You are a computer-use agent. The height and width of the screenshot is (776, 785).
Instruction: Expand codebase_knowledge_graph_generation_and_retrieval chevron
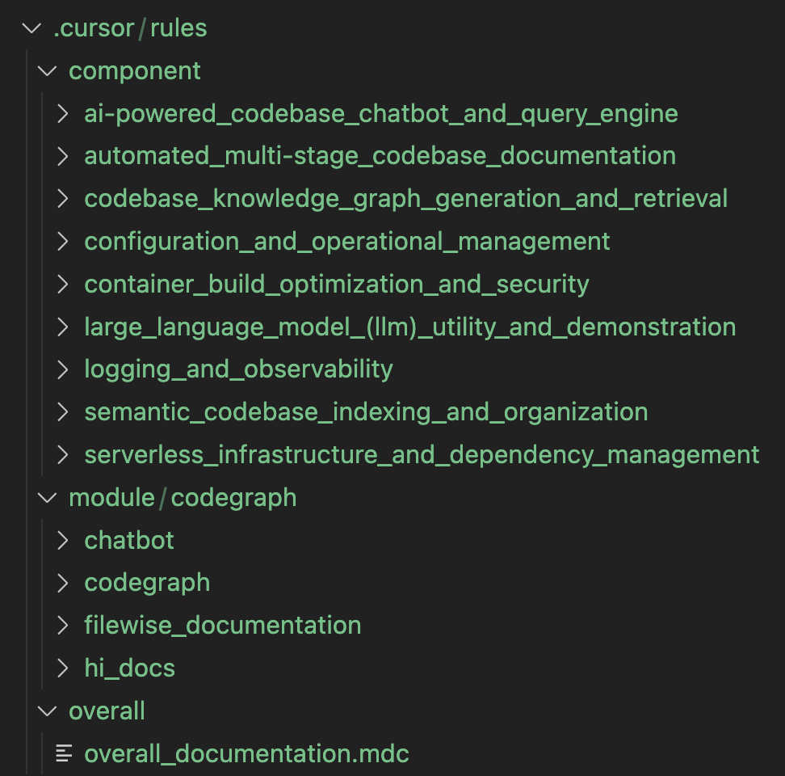coord(62,199)
